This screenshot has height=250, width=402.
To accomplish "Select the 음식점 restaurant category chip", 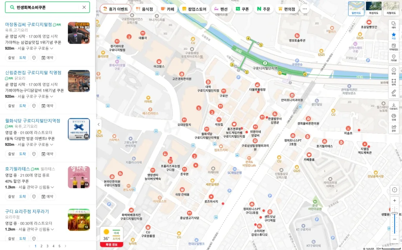I will pos(144,9).
